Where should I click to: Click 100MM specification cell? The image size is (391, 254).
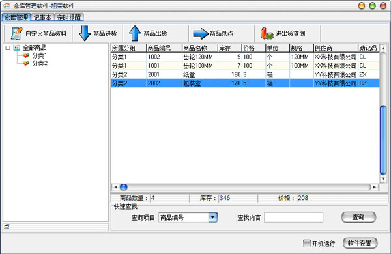click(x=302, y=66)
